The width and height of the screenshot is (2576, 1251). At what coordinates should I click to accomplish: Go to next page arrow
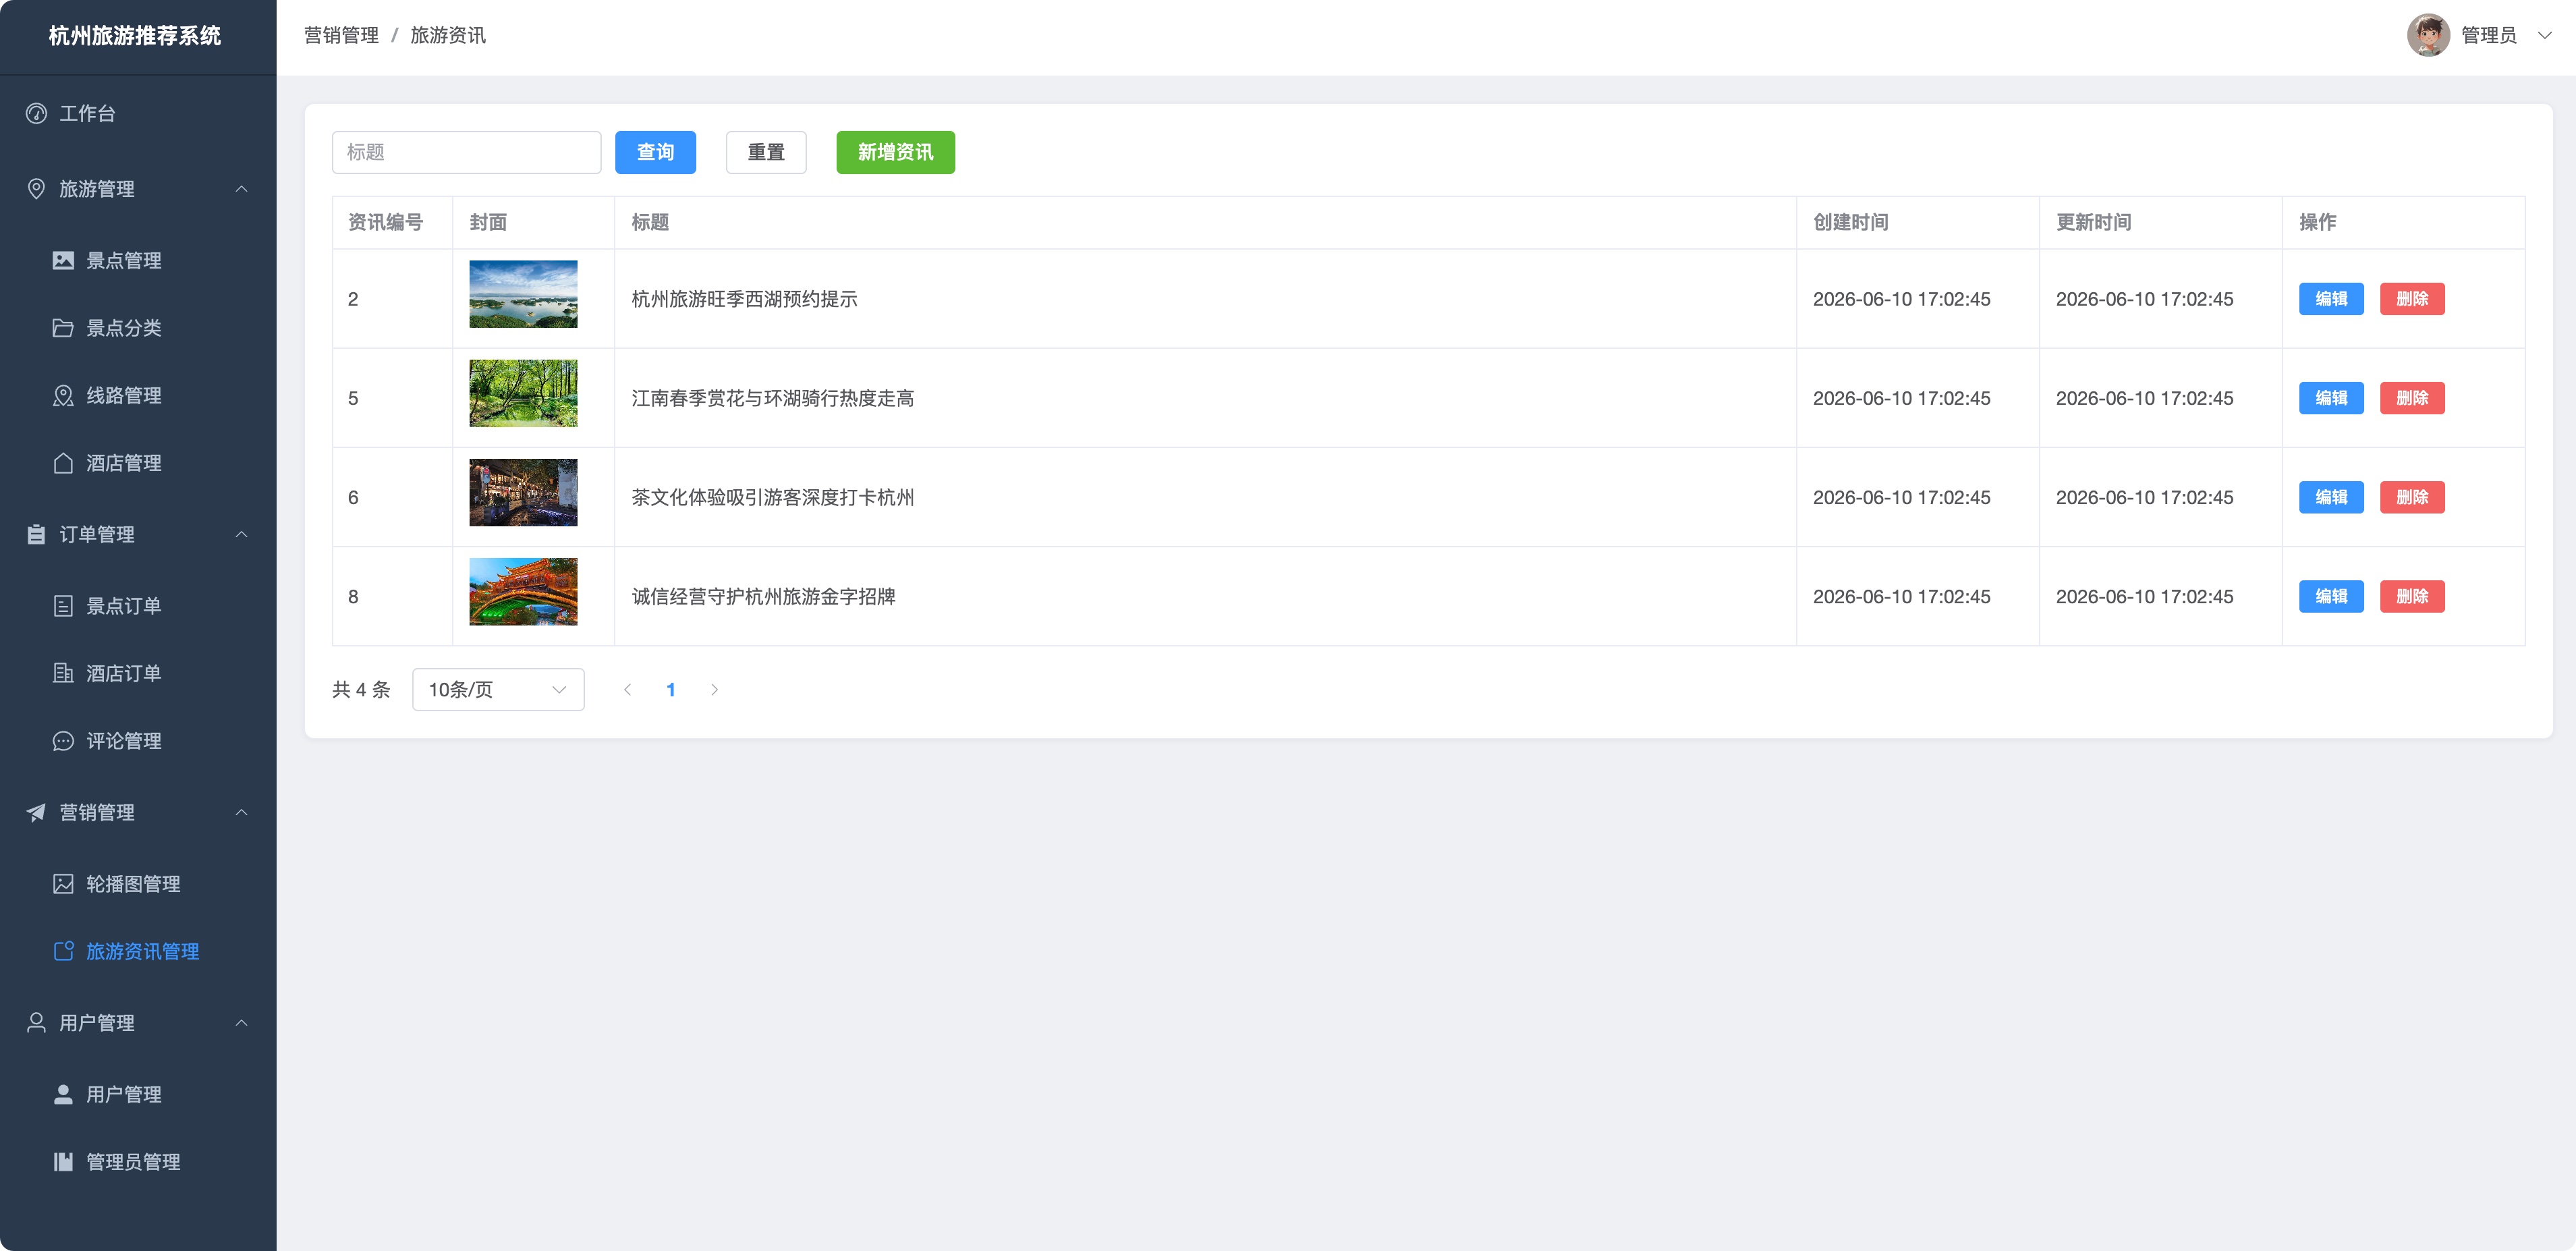(714, 690)
